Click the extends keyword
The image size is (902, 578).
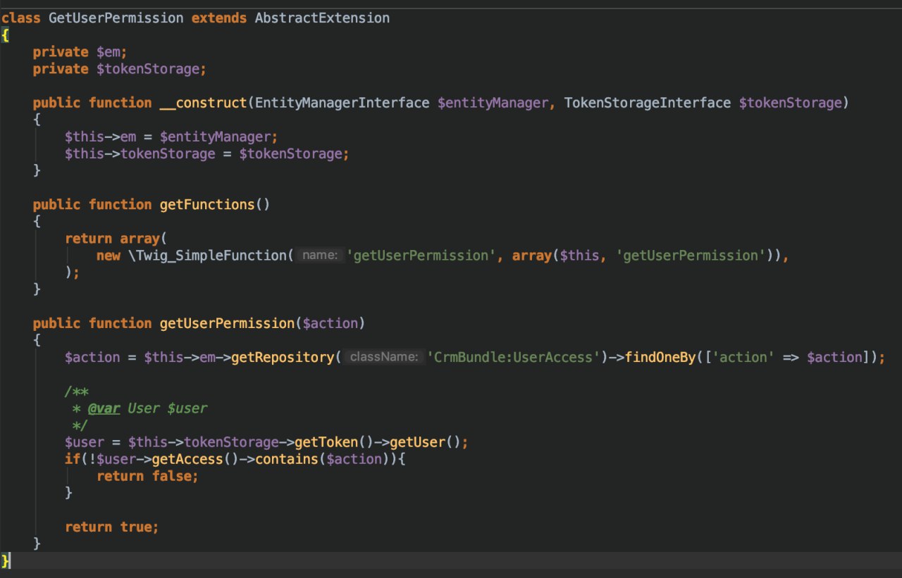tap(219, 18)
